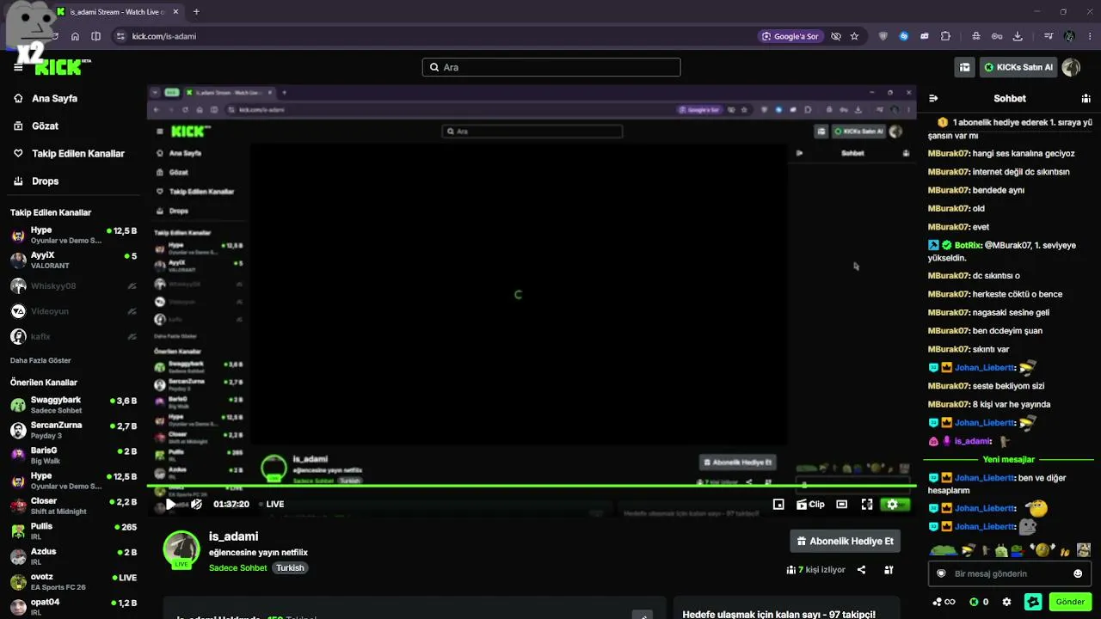Viewport: 1101px width, 619px height.
Task: Open chat identity badge icon in message box
Action: [x=941, y=573]
